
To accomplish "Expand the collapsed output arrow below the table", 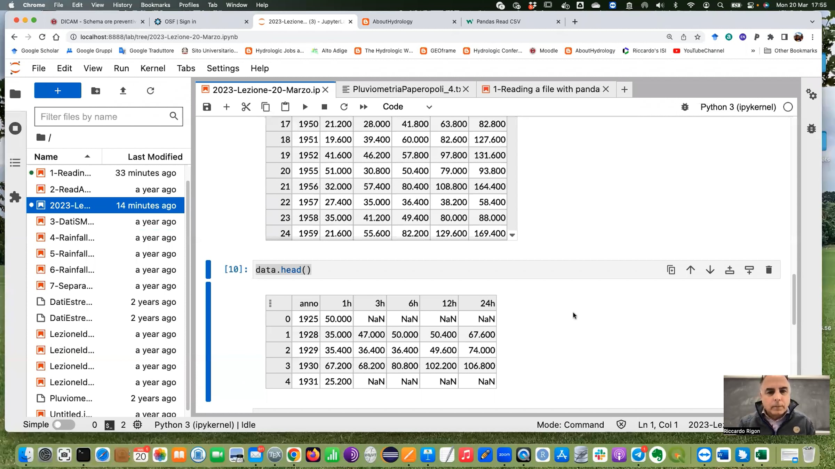I will pos(512,235).
